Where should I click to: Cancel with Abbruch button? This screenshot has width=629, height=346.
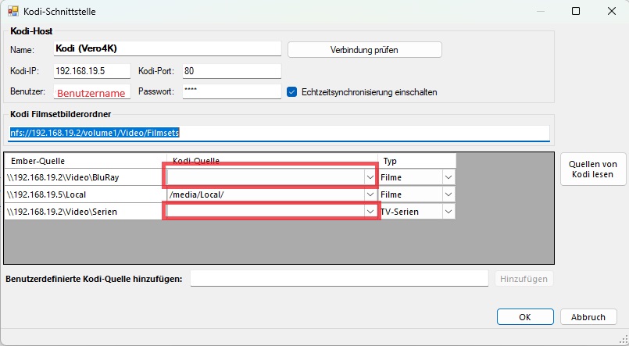(x=588, y=317)
